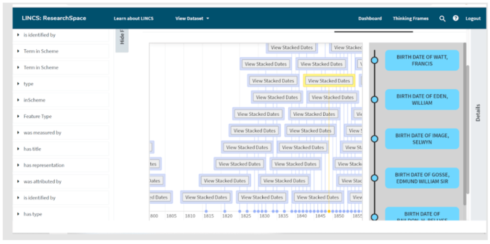This screenshot has width=490, height=244.
Task: Open the help question mark icon
Action: pos(456,18)
